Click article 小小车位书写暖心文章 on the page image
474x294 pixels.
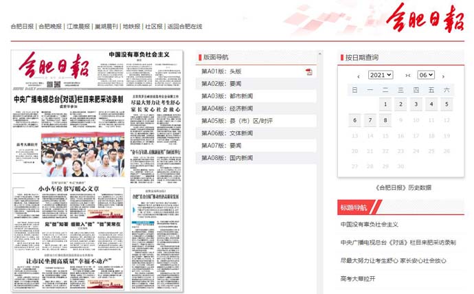coord(68,188)
